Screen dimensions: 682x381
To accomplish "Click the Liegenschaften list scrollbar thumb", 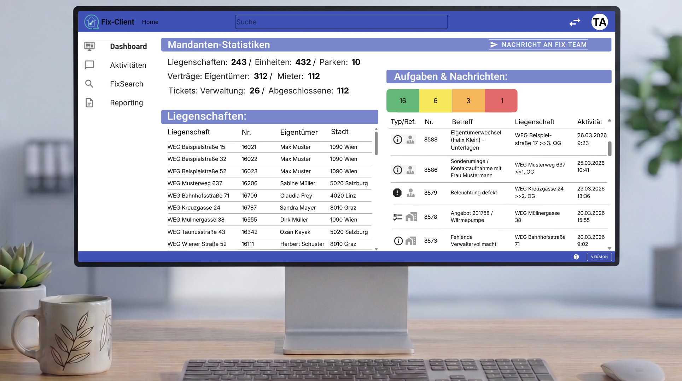I will pyautogui.click(x=376, y=143).
